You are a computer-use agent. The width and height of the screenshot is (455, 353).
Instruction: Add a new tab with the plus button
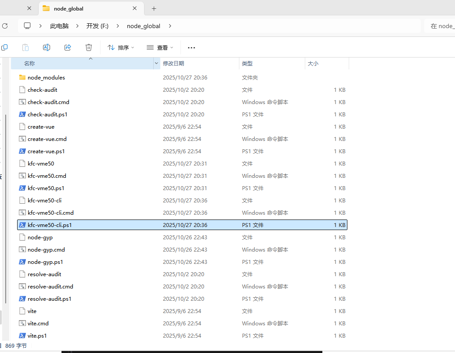154,9
